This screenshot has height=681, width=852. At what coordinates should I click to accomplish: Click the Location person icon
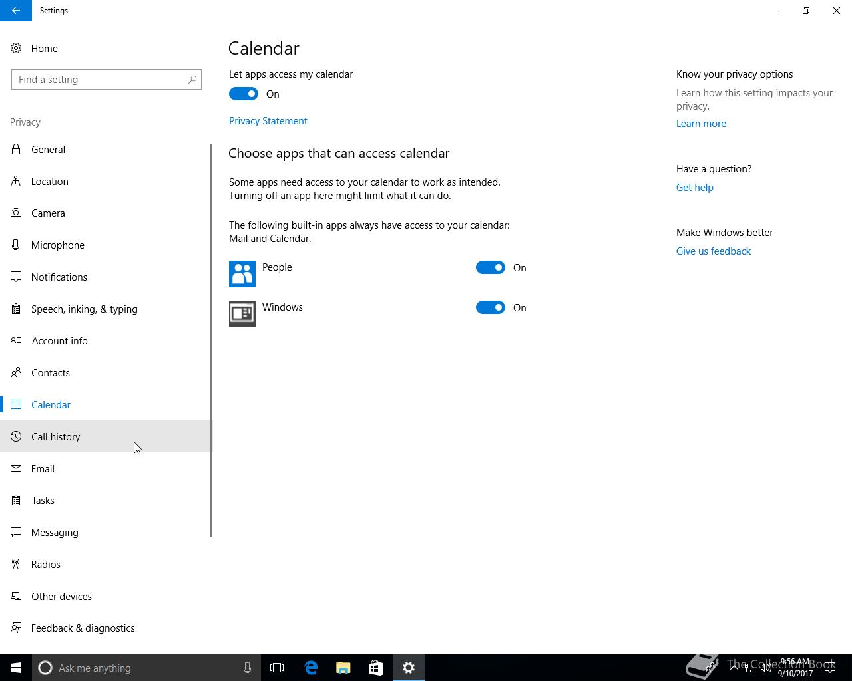pos(16,181)
